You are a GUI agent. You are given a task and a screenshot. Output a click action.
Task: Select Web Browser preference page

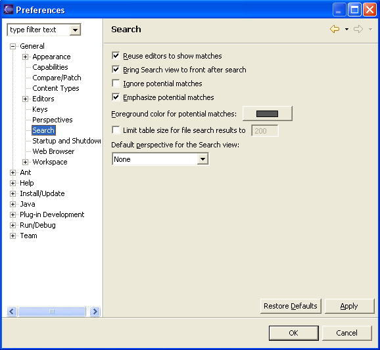tap(53, 151)
